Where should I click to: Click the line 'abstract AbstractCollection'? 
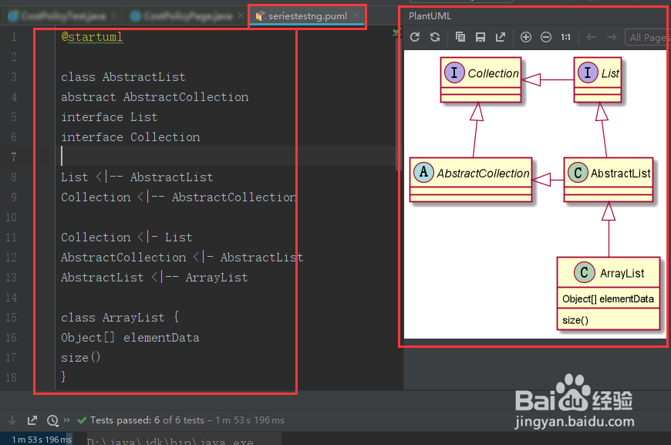click(x=154, y=97)
